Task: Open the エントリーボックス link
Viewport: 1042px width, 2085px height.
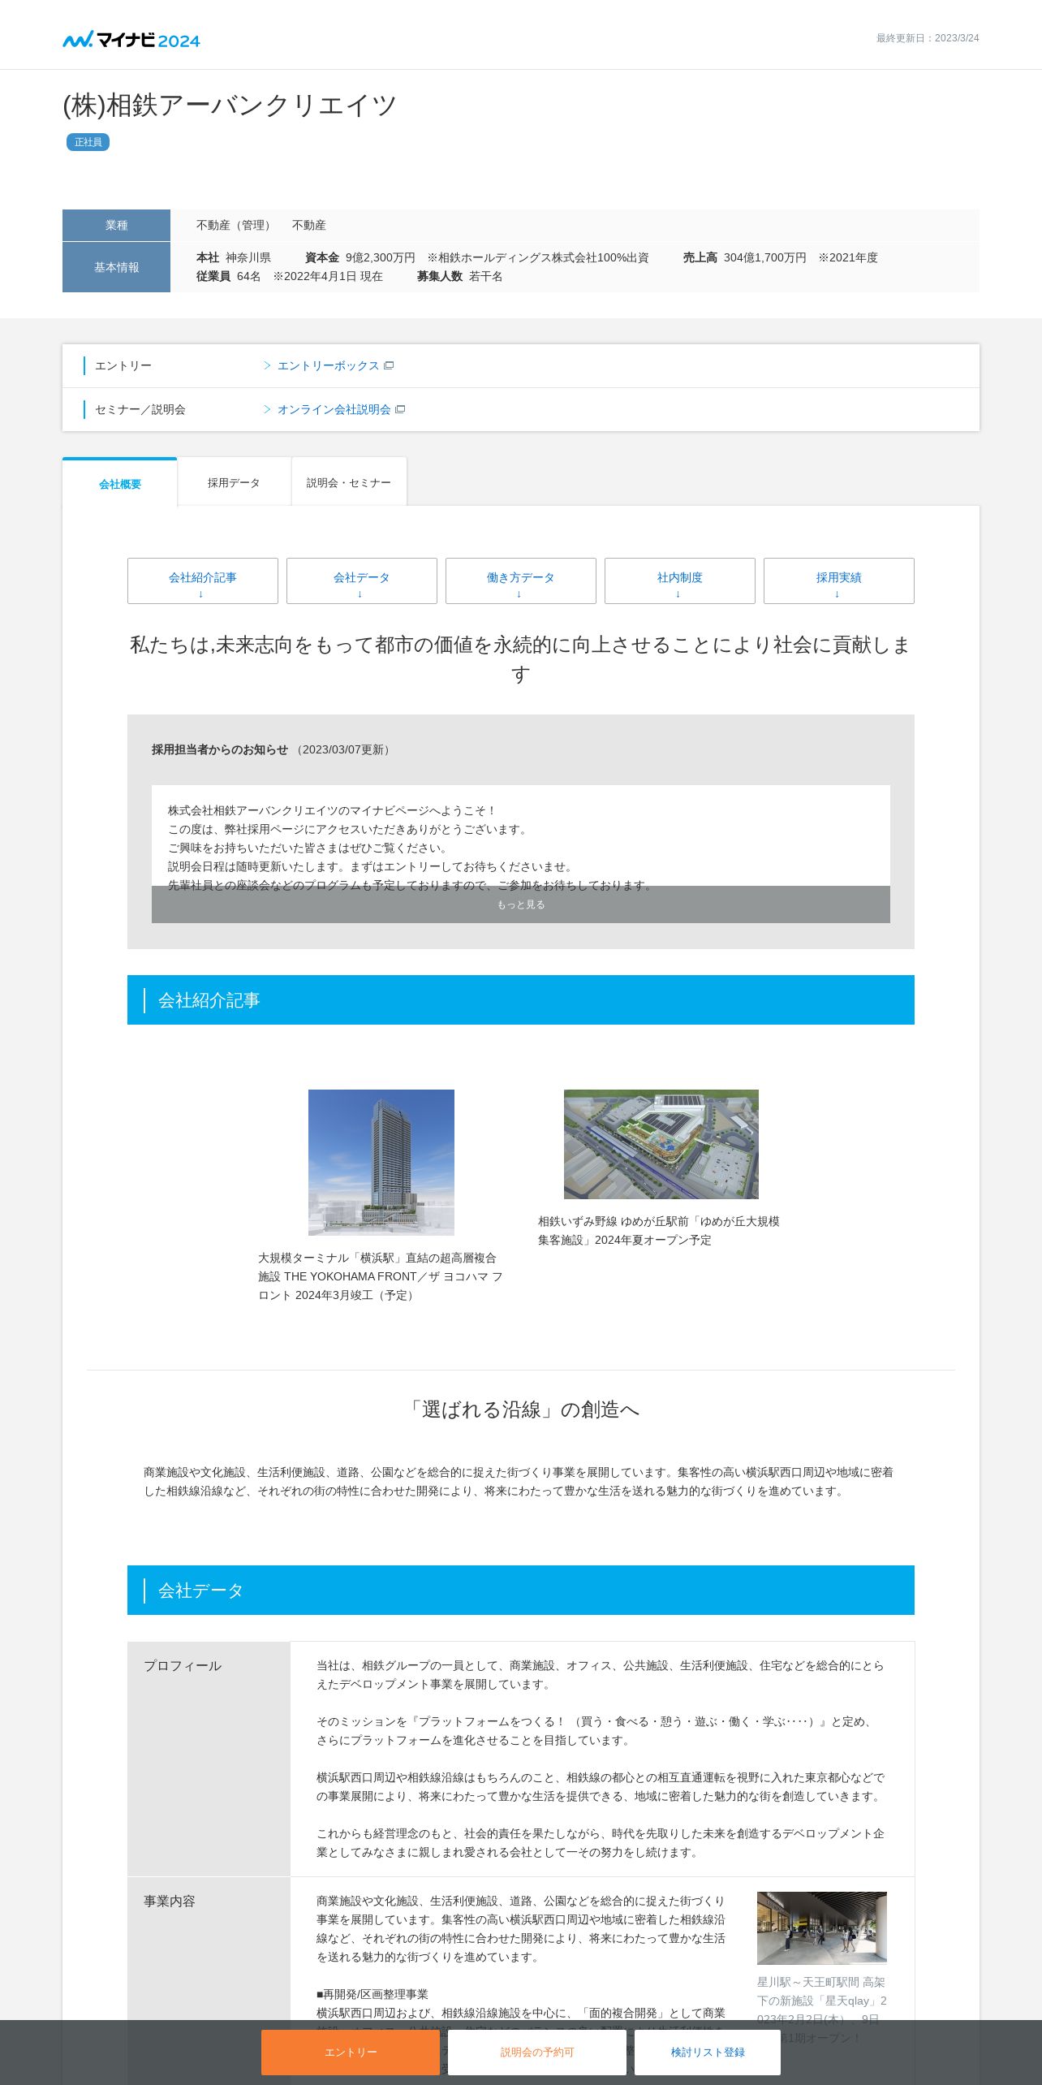Action: pyautogui.click(x=328, y=365)
